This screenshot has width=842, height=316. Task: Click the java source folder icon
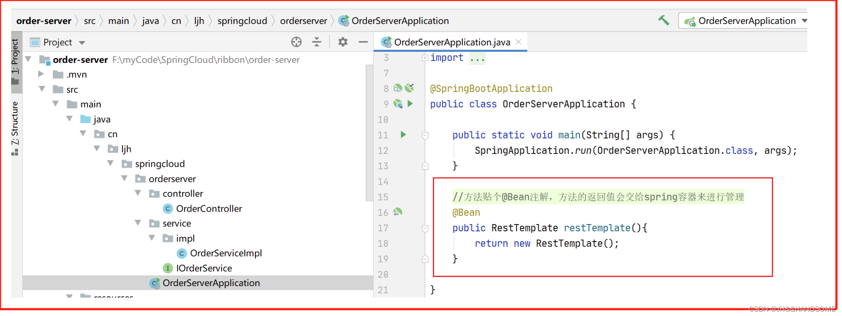point(86,119)
